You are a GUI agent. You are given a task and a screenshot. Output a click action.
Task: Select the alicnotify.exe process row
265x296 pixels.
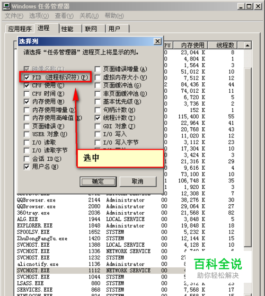[x=101, y=264]
